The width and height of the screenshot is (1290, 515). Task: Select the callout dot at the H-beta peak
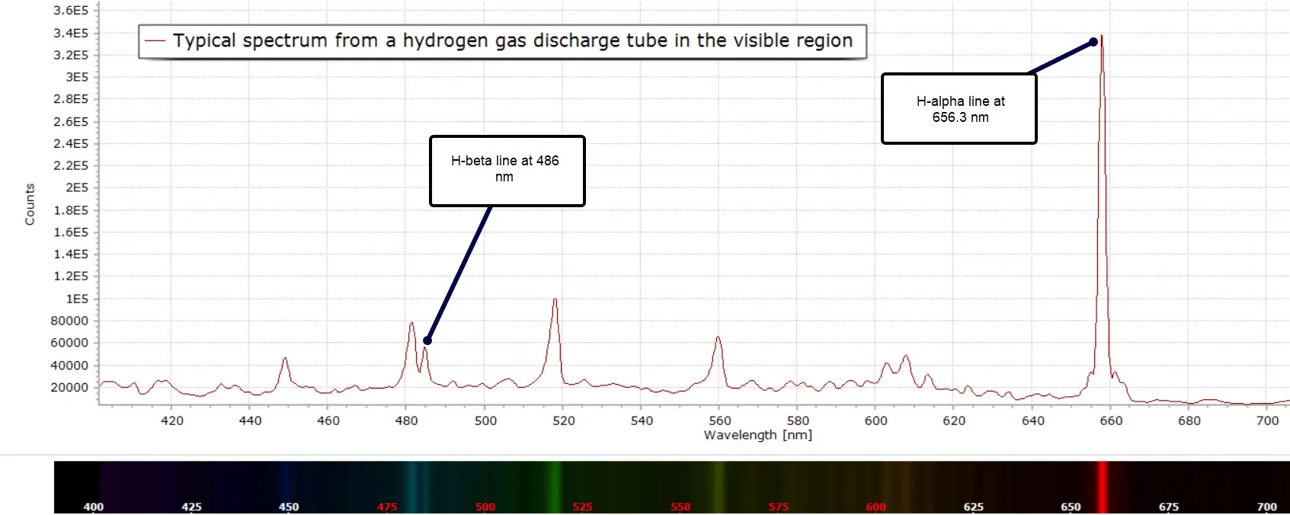(427, 341)
